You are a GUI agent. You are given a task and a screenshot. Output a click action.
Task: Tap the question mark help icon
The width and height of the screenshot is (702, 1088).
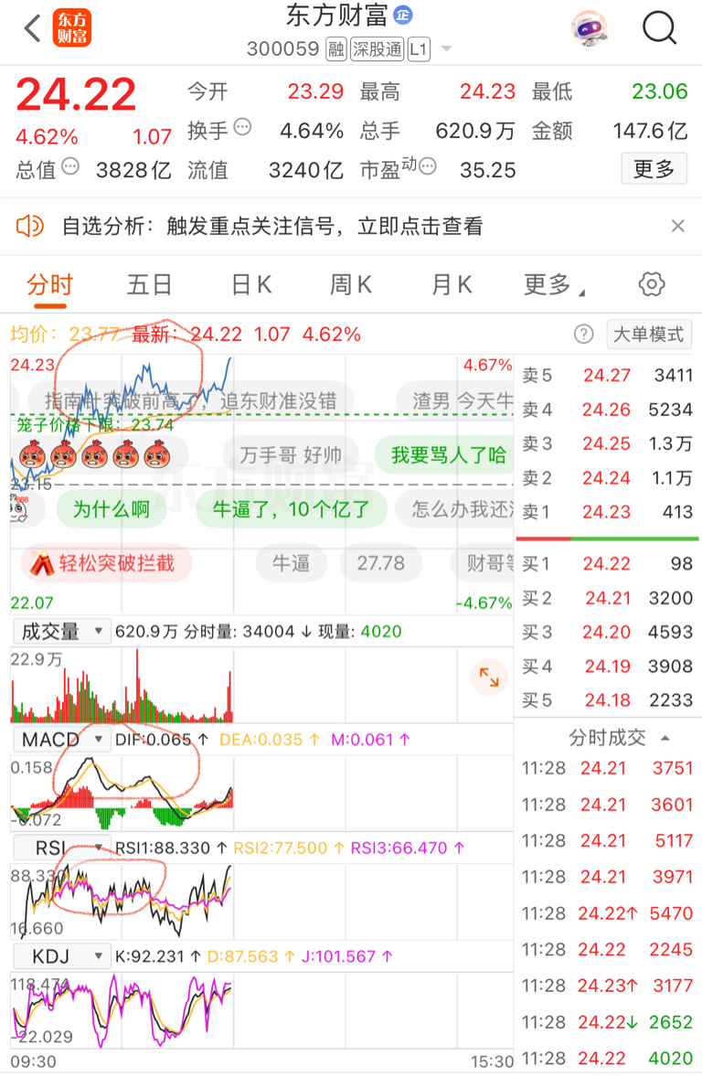point(584,335)
